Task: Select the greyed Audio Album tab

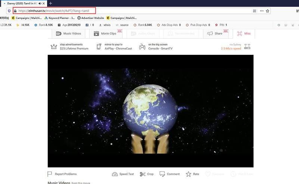Action: (x=143, y=34)
